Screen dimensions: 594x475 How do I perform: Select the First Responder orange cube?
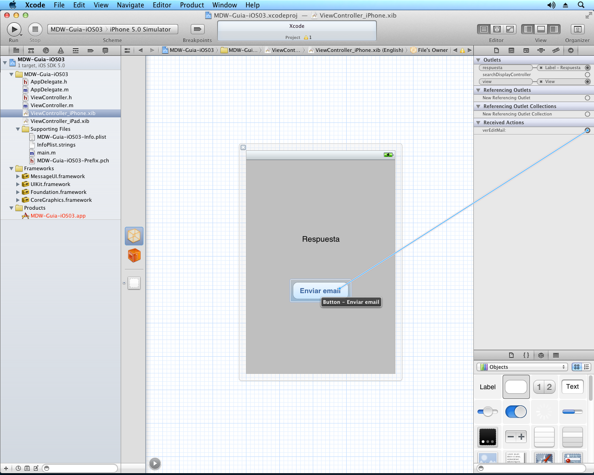[x=134, y=256]
